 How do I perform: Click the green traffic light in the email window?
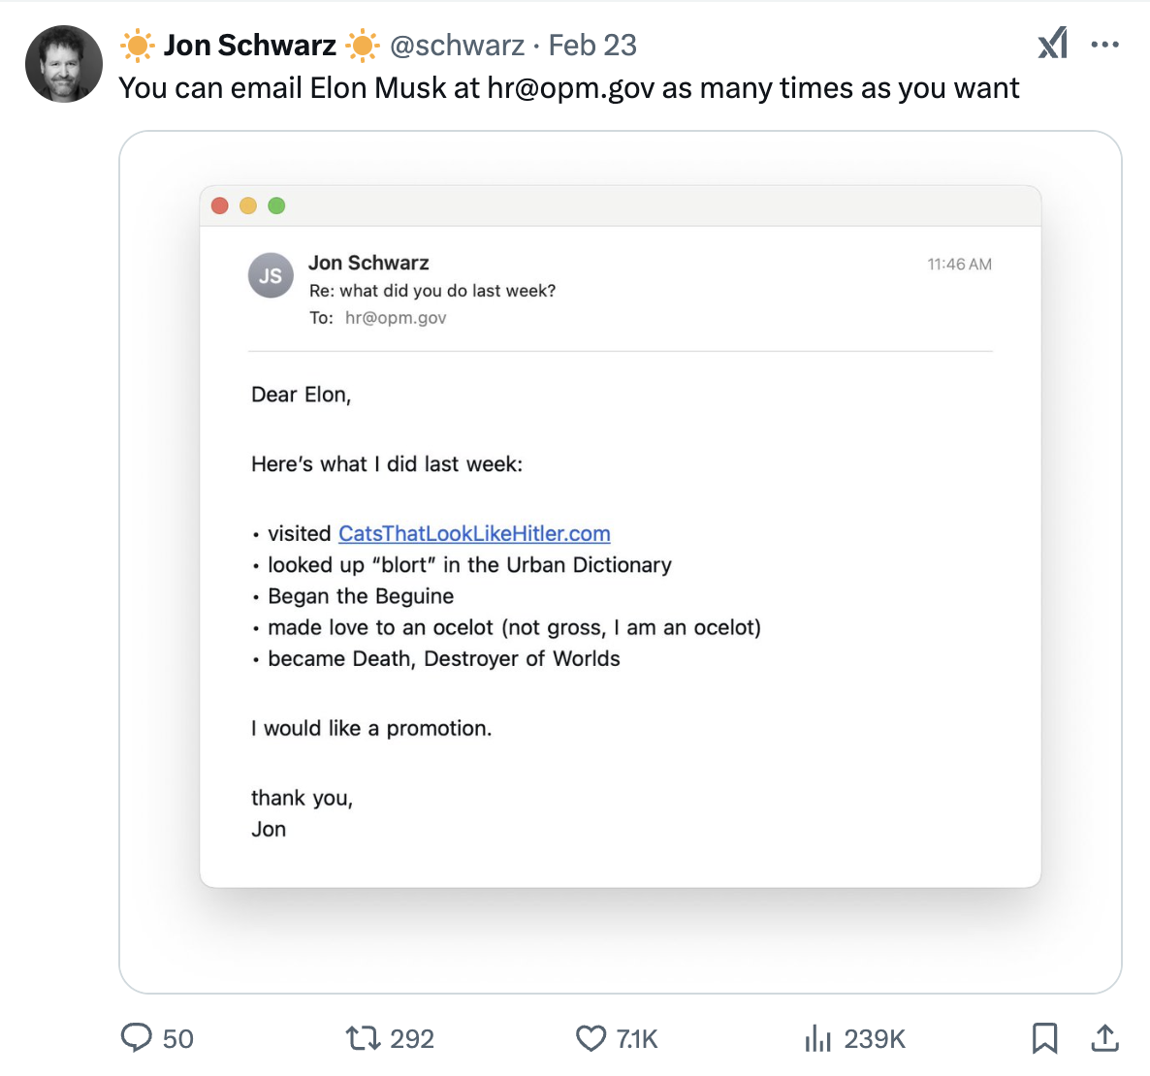click(x=277, y=206)
